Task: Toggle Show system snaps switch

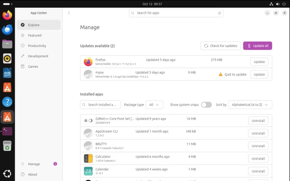Action: point(206,105)
